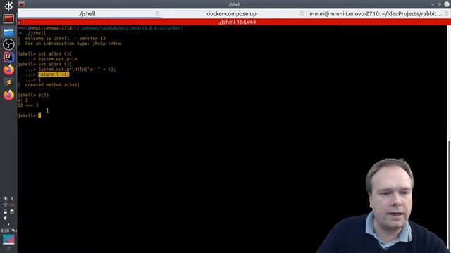Click the Bluetooth tray icon
The image size is (451, 253).
point(12,198)
